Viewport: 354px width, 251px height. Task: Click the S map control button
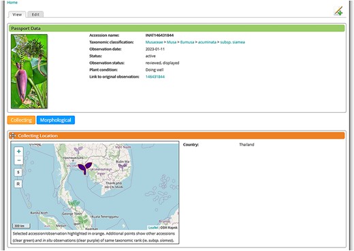click(18, 172)
